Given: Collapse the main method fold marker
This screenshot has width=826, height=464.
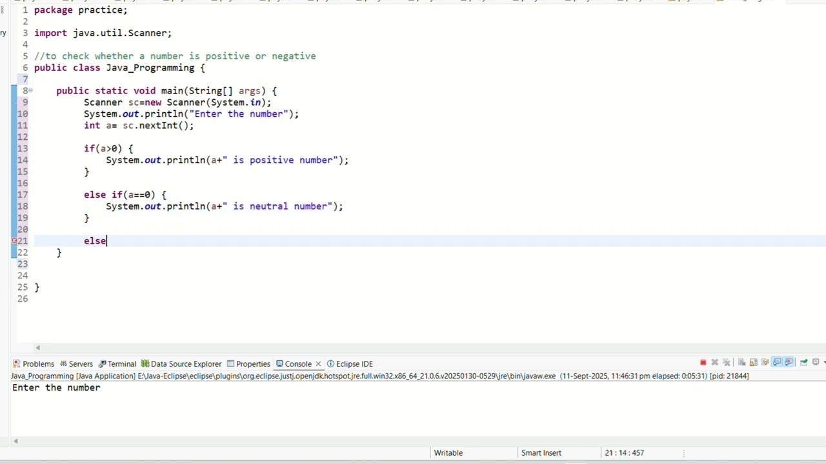Looking at the screenshot, I should coord(30,91).
